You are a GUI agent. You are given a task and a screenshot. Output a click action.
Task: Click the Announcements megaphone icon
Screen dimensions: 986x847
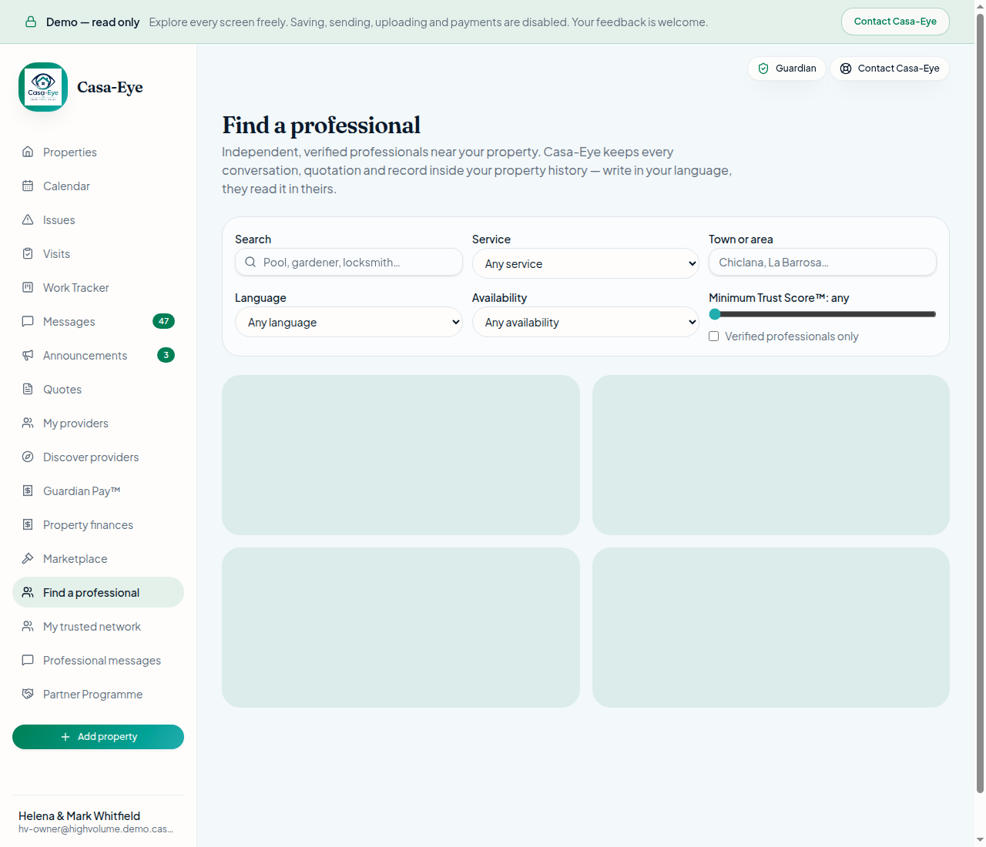click(28, 355)
